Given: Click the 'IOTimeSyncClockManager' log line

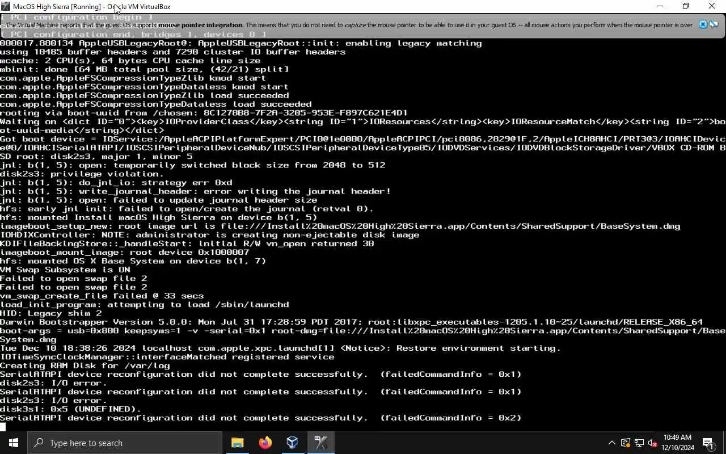Looking at the screenshot, I should click(x=167, y=357).
